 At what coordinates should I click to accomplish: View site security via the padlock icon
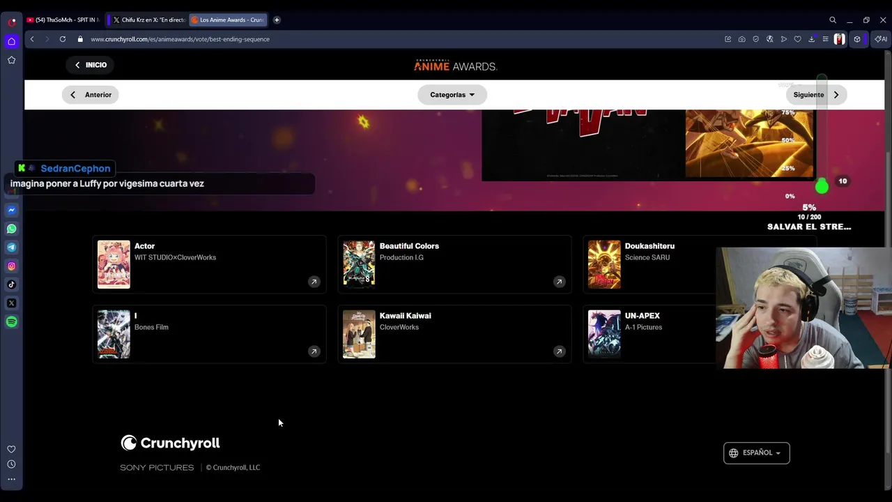coord(81,39)
